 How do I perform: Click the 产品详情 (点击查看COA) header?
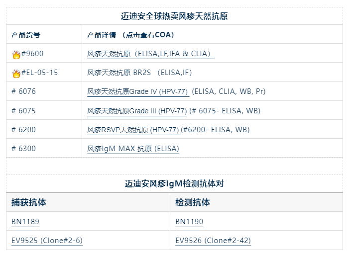click(x=130, y=35)
